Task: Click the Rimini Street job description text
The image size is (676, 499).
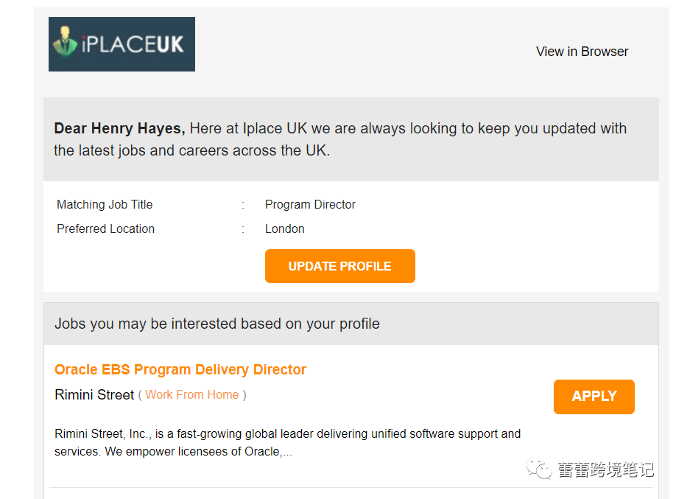Action: click(x=287, y=442)
